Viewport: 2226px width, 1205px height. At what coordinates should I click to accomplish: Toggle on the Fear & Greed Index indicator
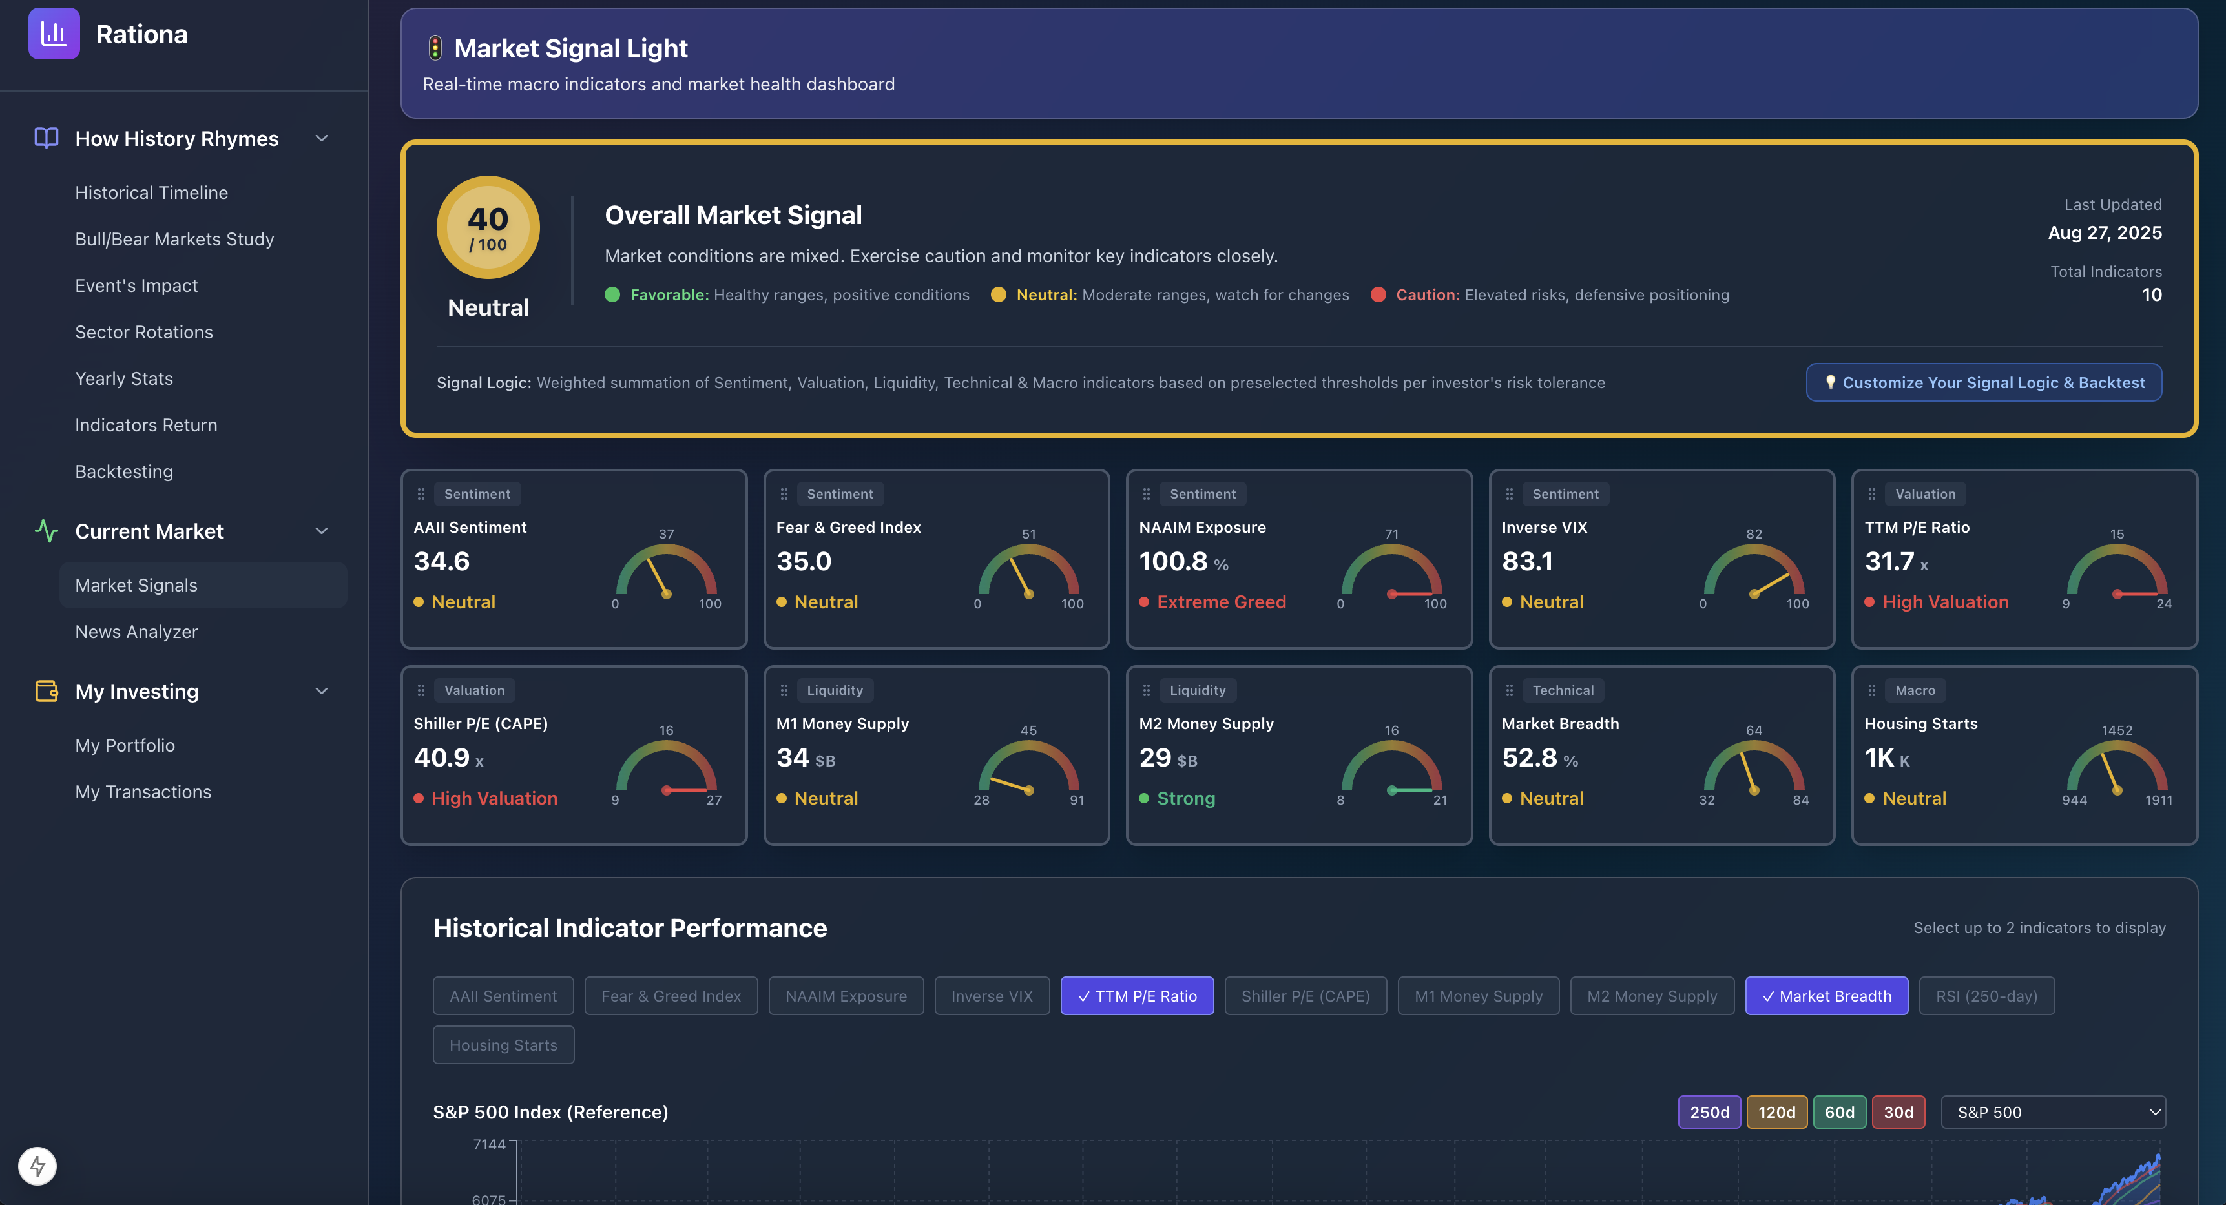pyautogui.click(x=671, y=995)
